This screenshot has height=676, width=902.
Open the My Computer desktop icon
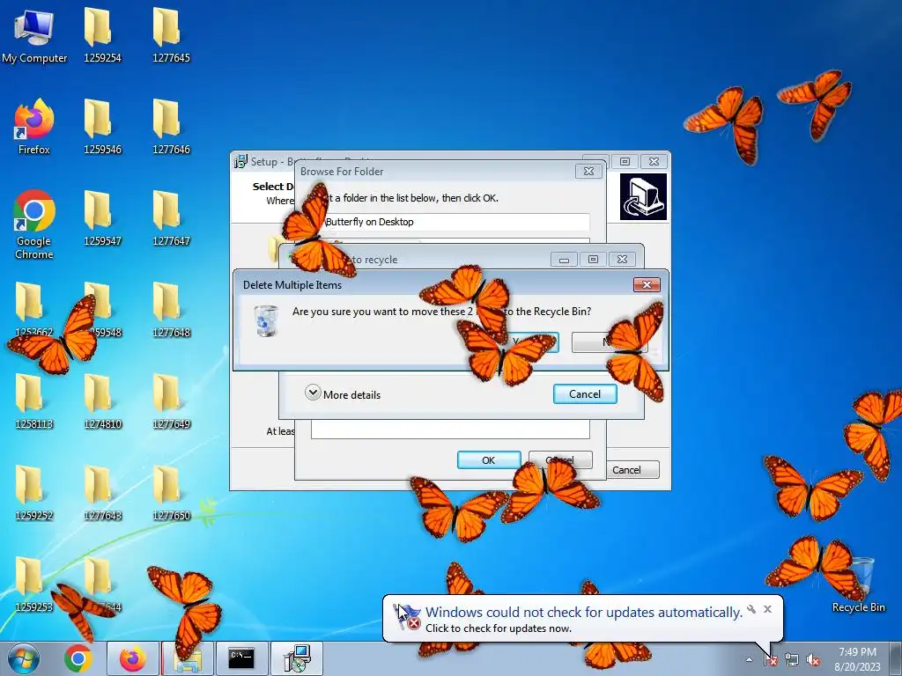click(34, 35)
